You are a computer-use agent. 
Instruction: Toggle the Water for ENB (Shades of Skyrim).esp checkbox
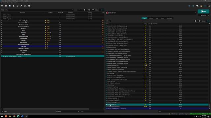pyautogui.click(x=106, y=89)
